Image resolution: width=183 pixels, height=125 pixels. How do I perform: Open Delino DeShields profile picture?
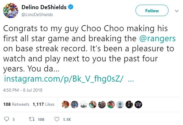click(x=11, y=11)
